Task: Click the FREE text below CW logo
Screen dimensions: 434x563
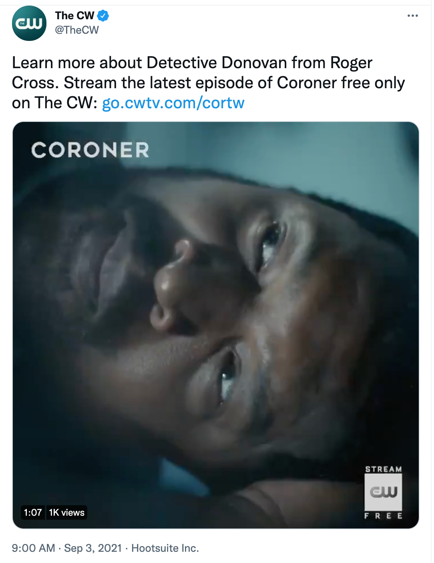Action: click(x=384, y=516)
